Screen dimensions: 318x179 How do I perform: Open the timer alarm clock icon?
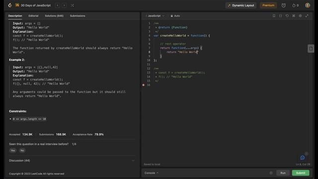[x=284, y=5]
